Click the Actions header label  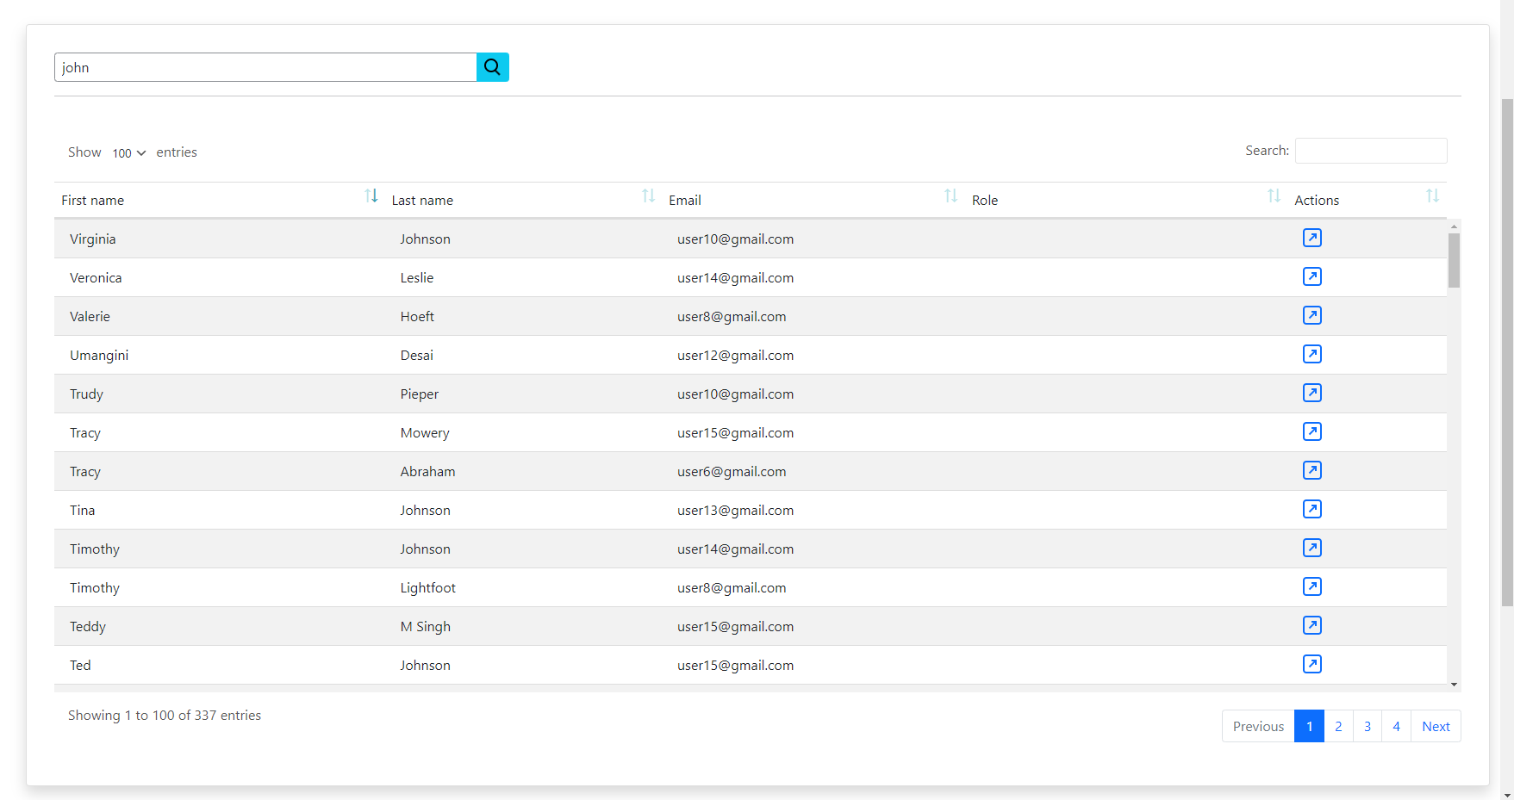(x=1317, y=200)
